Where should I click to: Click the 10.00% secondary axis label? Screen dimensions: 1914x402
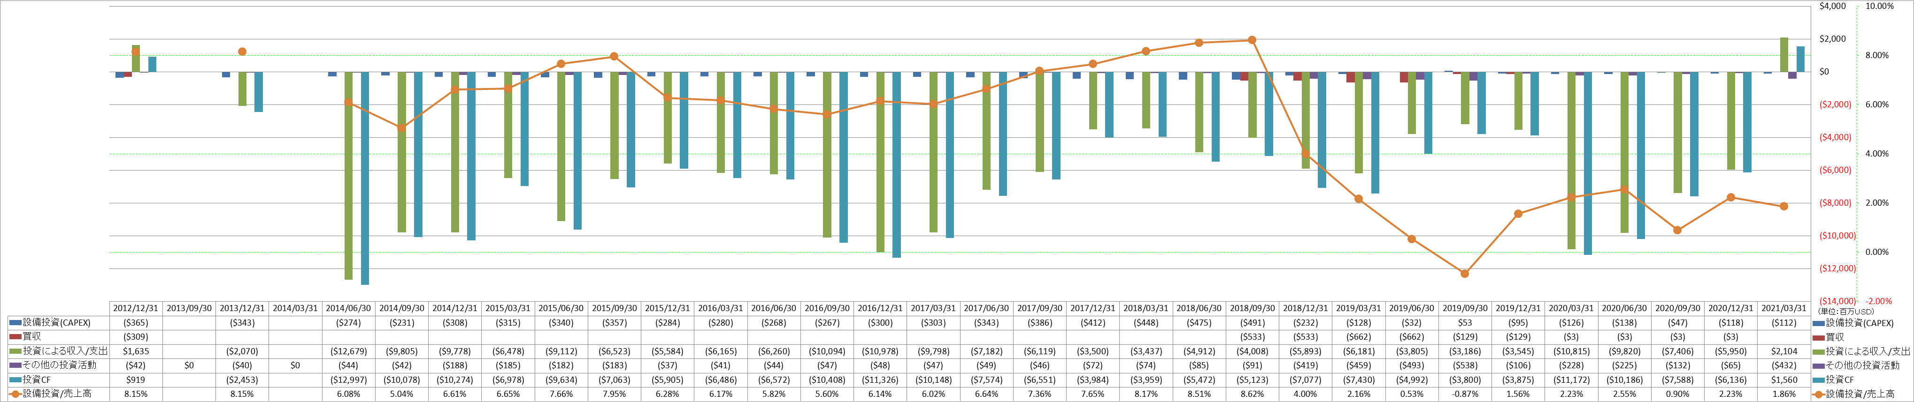[x=1879, y=6]
